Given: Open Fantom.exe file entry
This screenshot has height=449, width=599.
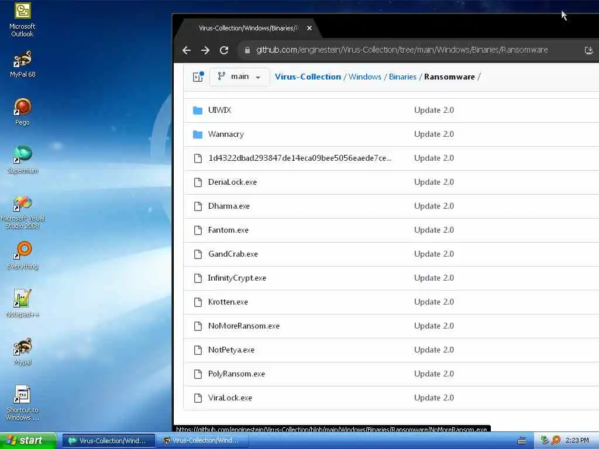Looking at the screenshot, I should 228,230.
